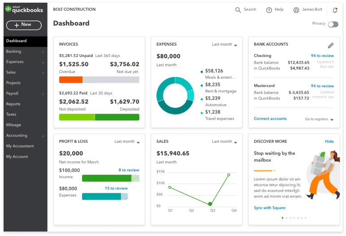346x236 pixels.
Task: Hide the Discover More card
Action: click(x=329, y=142)
